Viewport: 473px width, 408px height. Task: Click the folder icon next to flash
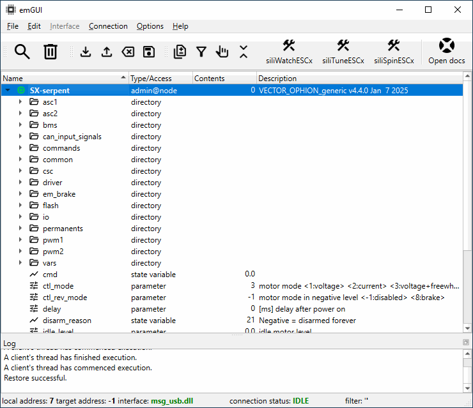[x=34, y=205]
